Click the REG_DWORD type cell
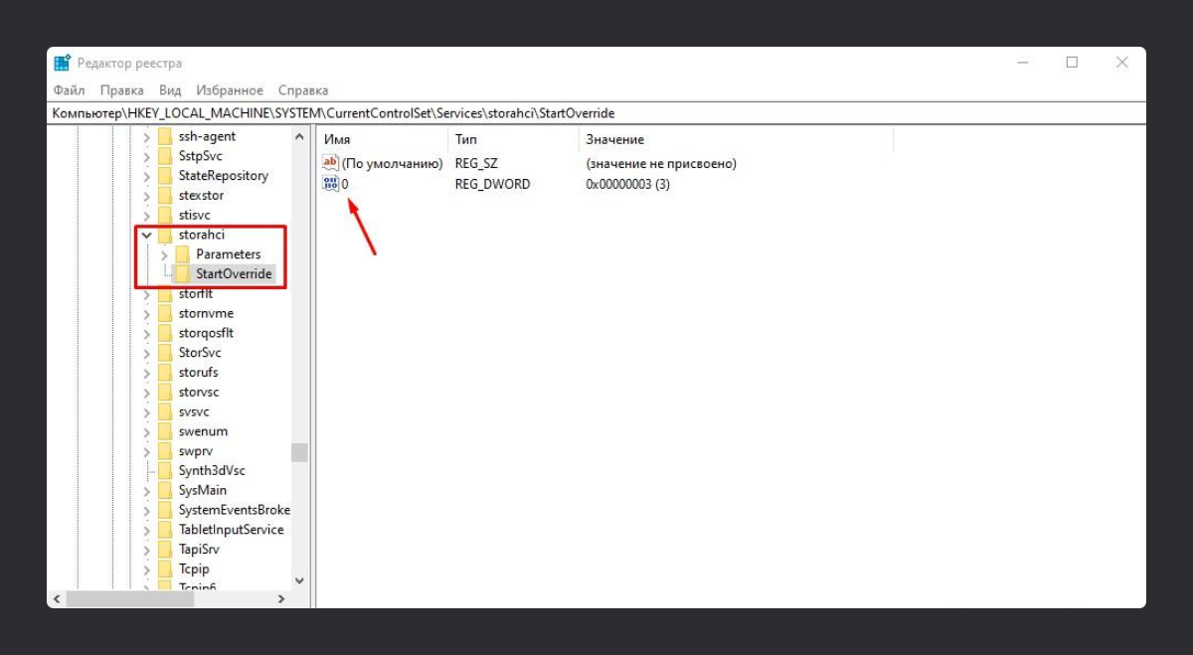1193x655 pixels. [x=492, y=184]
